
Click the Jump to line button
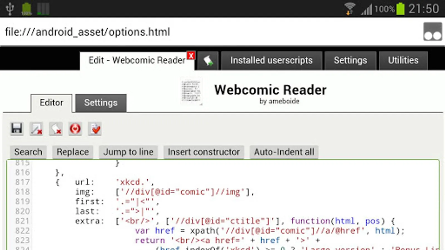tap(128, 152)
